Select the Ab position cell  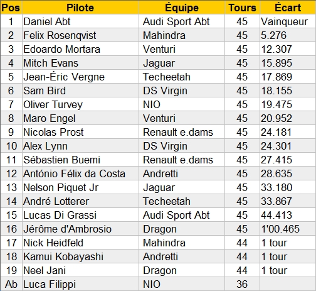point(11,284)
